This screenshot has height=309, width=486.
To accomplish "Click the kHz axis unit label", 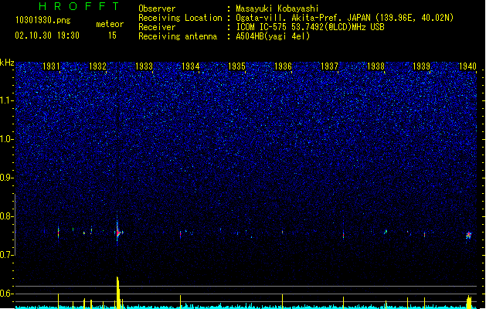I will (7, 63).
